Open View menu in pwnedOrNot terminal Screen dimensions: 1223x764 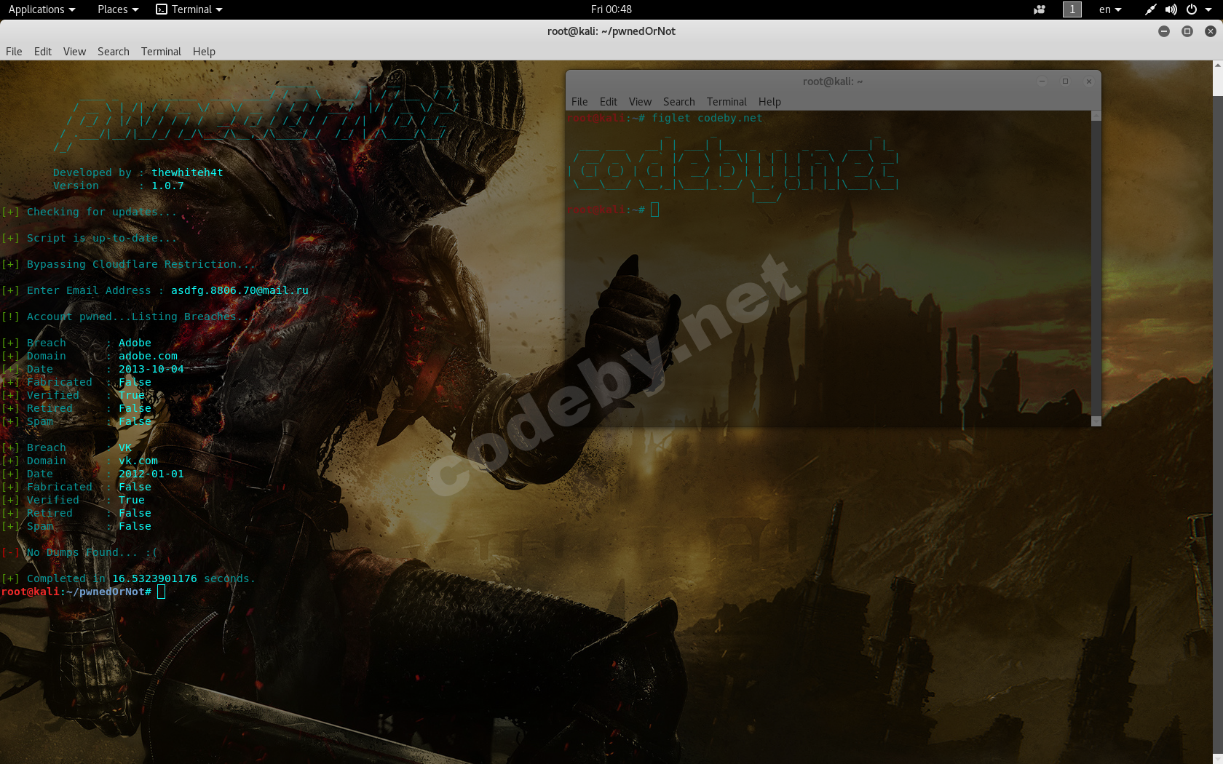click(74, 52)
